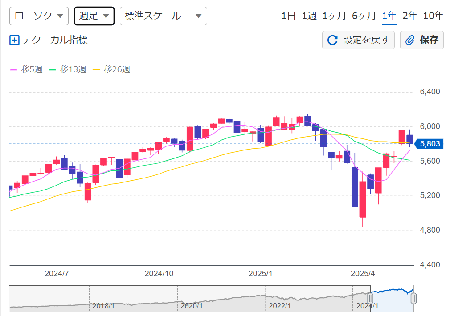
Task: Click the 5,600 price axis label
Action: tap(430, 161)
